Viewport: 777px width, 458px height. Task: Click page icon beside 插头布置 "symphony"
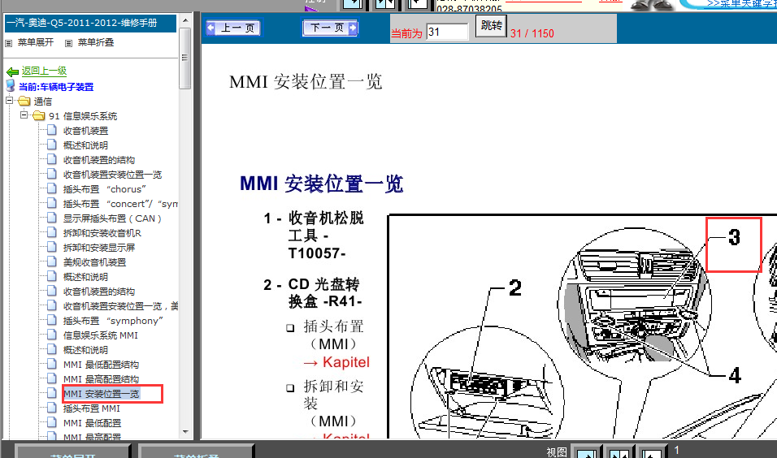[x=52, y=320]
